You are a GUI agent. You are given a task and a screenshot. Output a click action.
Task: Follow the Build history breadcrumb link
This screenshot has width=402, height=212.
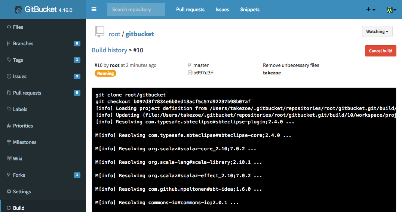pyautogui.click(x=109, y=50)
